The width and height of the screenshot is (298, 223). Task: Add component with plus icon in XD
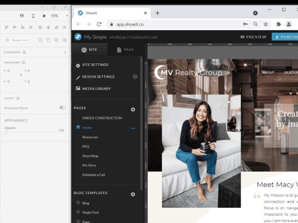(x=65, y=52)
